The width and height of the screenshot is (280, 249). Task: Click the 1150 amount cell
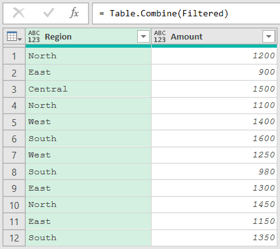pos(214,221)
